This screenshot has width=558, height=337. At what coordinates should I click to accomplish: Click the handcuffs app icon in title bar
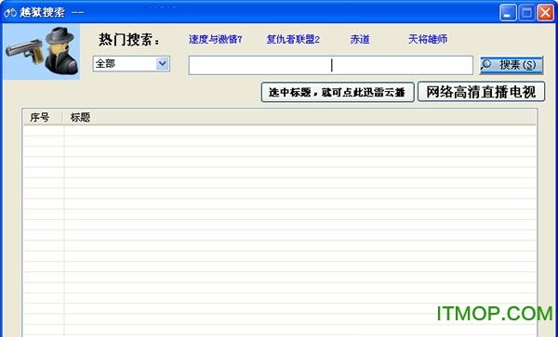(x=10, y=13)
